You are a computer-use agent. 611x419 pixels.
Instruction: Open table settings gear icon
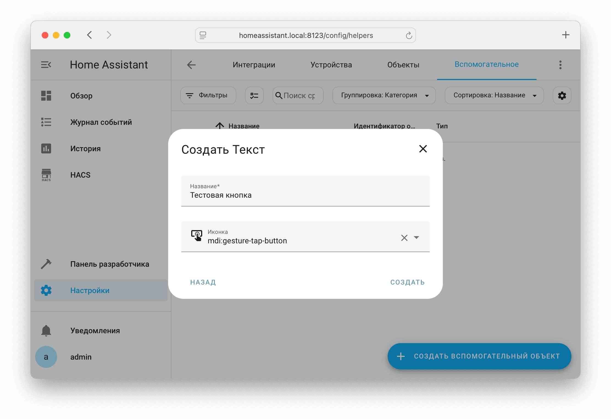pyautogui.click(x=562, y=95)
